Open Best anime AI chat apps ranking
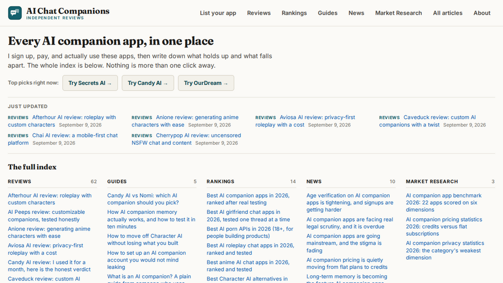This screenshot has height=283, width=503. 248,266
